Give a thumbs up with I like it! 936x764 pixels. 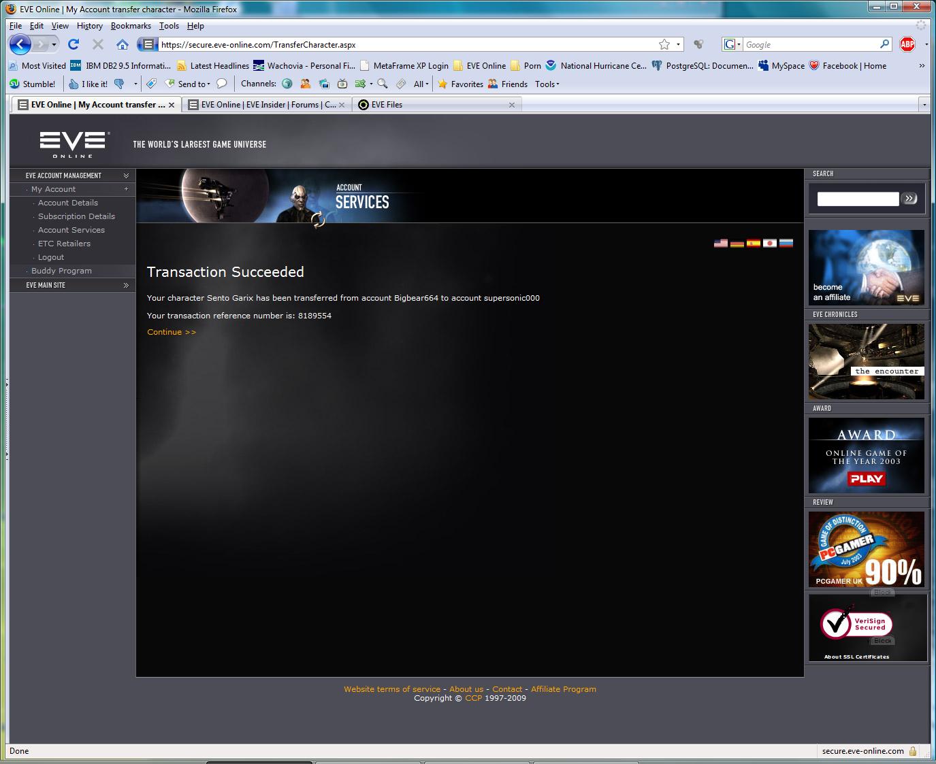click(88, 84)
